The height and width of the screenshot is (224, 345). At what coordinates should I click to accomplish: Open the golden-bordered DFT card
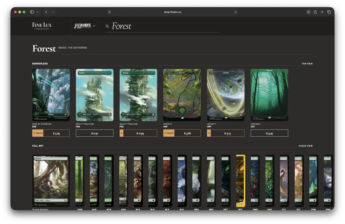pyautogui.click(x=240, y=181)
